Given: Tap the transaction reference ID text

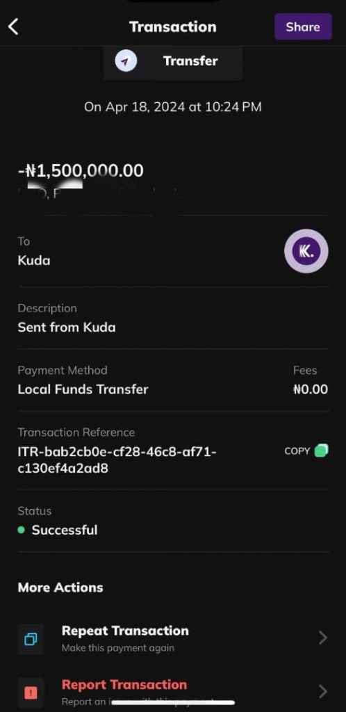Looking at the screenshot, I should [117, 460].
